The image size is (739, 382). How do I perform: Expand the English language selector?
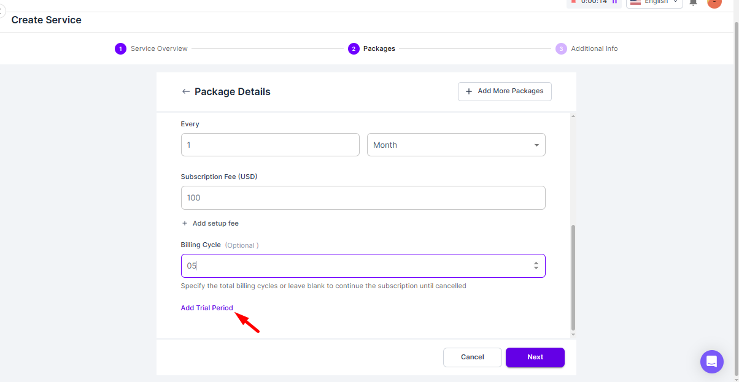(654, 2)
